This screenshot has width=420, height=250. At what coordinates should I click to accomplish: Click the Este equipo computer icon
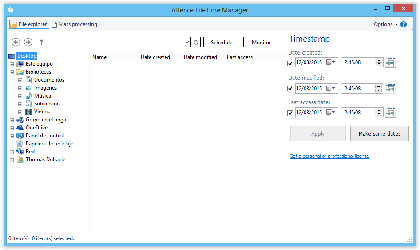[x=20, y=64]
